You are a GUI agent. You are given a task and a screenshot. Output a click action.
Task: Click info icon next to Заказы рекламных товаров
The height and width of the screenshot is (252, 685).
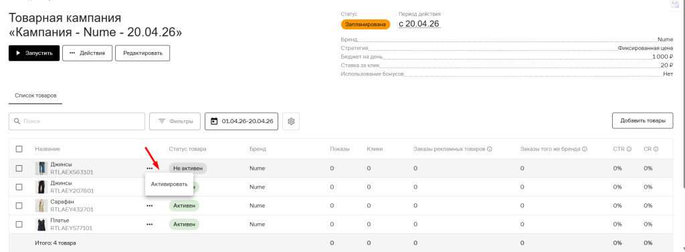click(x=490, y=149)
